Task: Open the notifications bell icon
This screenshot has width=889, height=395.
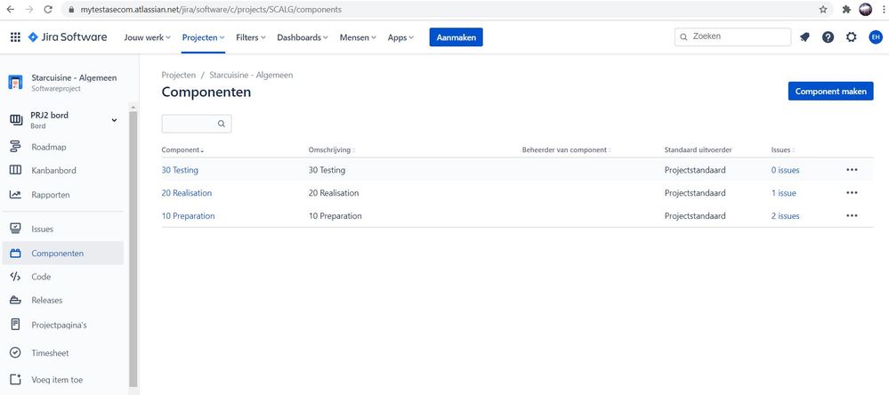Action: pyautogui.click(x=804, y=37)
